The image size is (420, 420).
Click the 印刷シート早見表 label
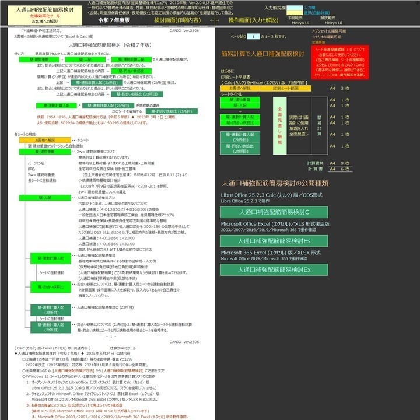click(x=236, y=77)
